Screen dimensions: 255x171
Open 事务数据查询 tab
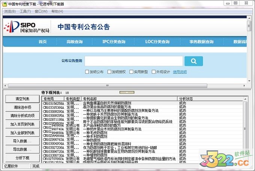click(201, 42)
